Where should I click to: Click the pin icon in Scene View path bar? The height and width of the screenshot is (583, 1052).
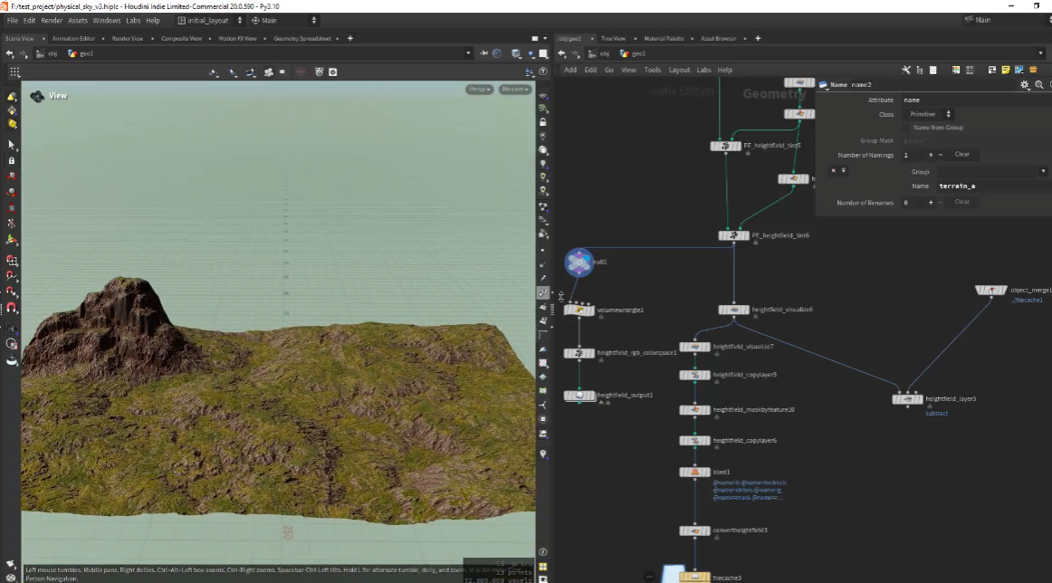tap(483, 53)
